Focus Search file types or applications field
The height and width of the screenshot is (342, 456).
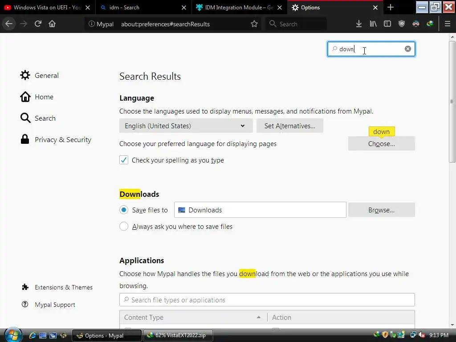click(x=267, y=300)
